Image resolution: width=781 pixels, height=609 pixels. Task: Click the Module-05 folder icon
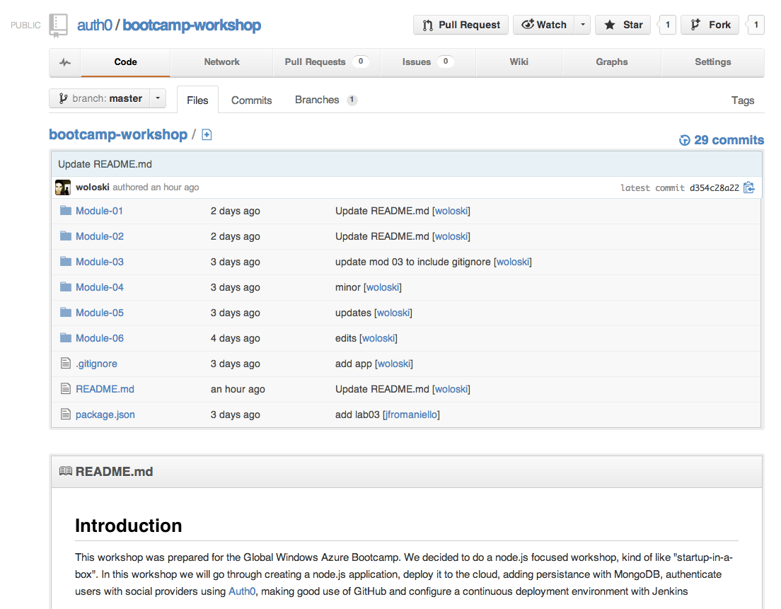pyautogui.click(x=66, y=312)
